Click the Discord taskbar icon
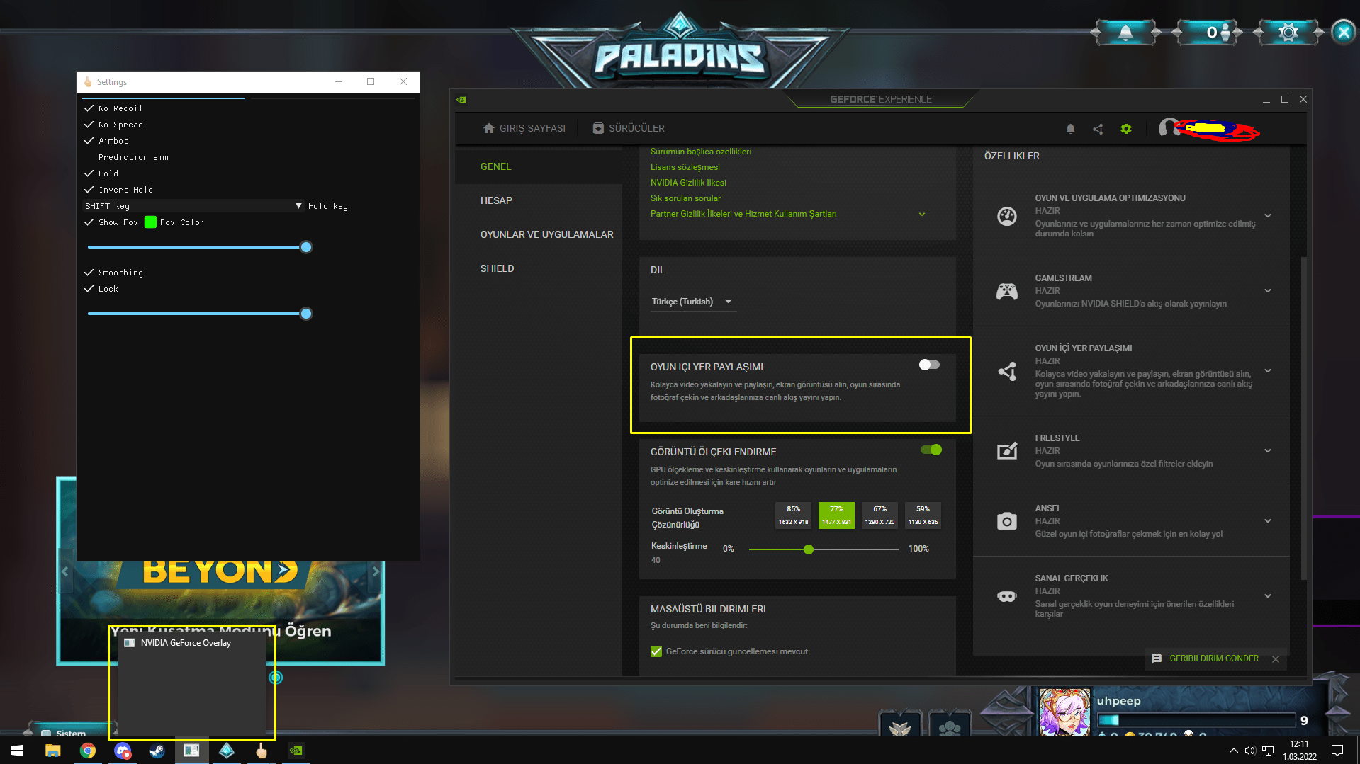 point(123,751)
